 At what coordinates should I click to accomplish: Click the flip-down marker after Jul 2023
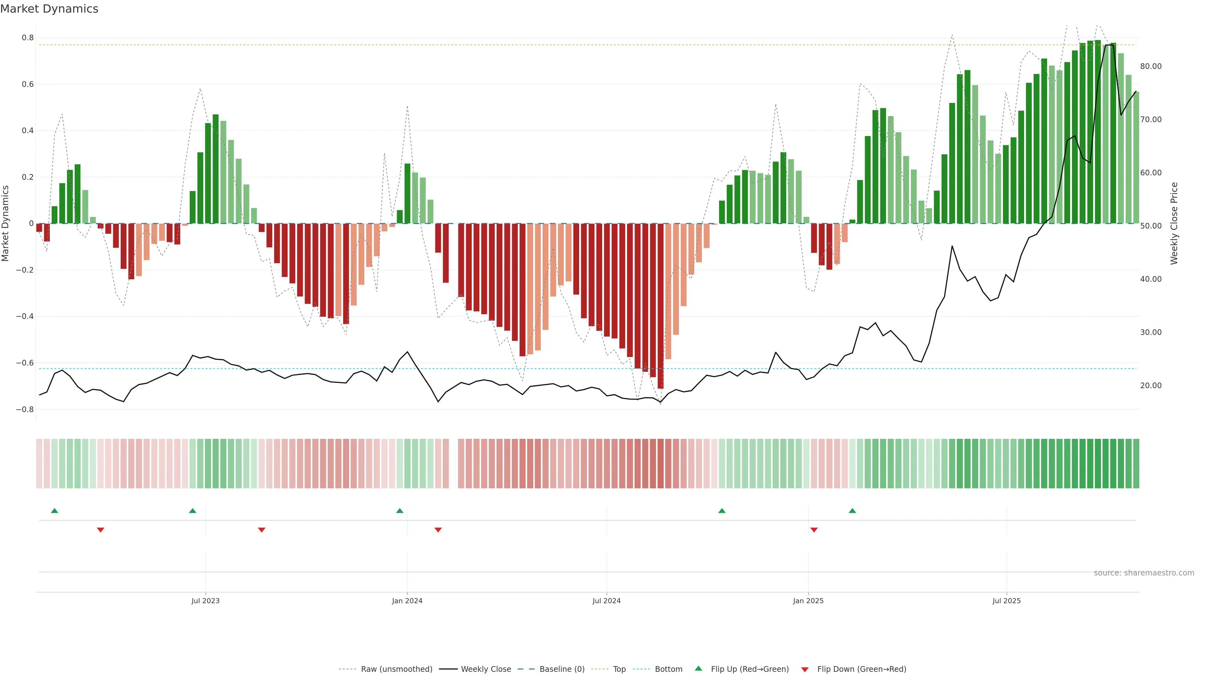point(262,530)
